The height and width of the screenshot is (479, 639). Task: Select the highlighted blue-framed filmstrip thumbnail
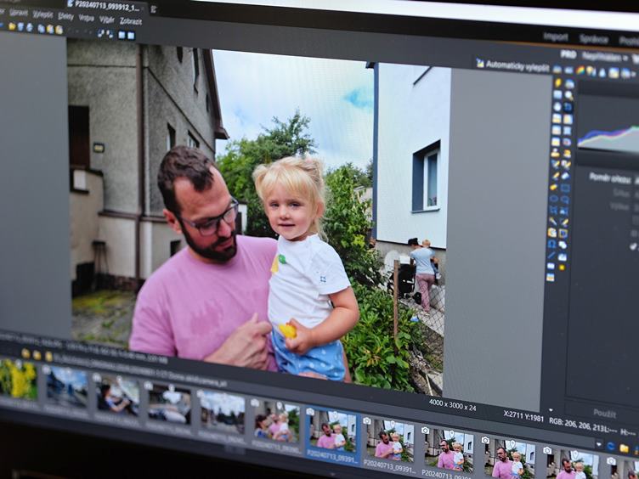pos(332,435)
